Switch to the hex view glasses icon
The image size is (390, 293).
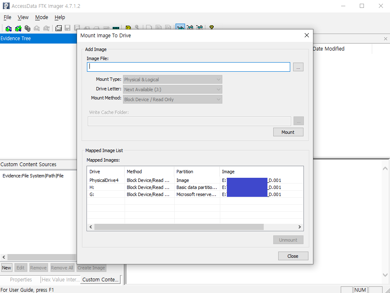[200, 27]
